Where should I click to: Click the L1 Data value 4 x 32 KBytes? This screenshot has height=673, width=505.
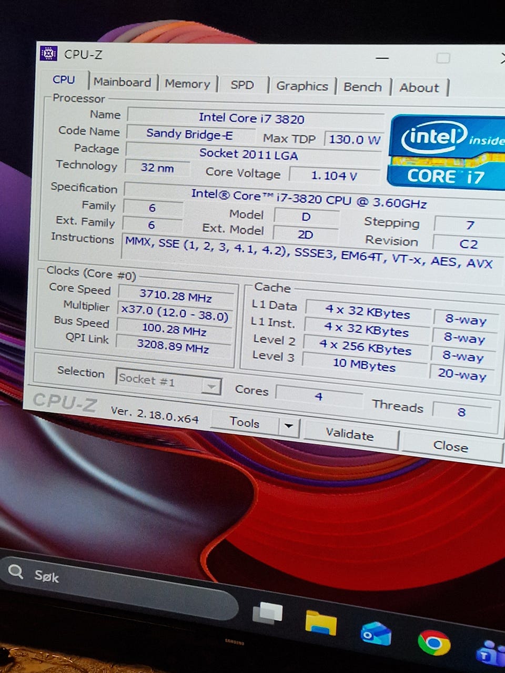(x=367, y=312)
